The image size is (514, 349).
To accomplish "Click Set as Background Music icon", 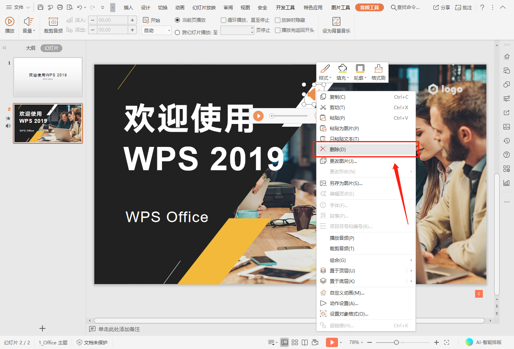I will 336,21.
